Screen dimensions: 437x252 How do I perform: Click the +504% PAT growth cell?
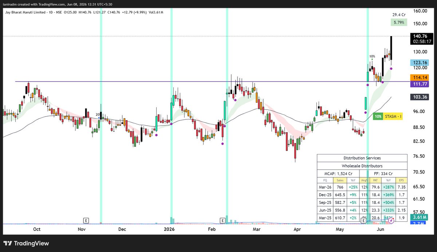(x=388, y=202)
